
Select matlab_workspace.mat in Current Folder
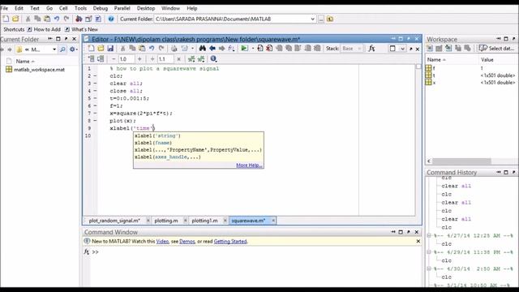point(36,70)
